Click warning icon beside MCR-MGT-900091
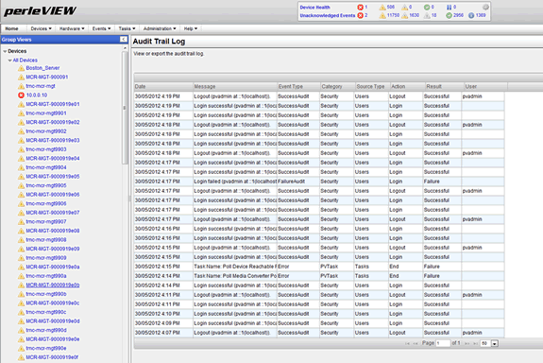543x363 pixels. pos(21,77)
